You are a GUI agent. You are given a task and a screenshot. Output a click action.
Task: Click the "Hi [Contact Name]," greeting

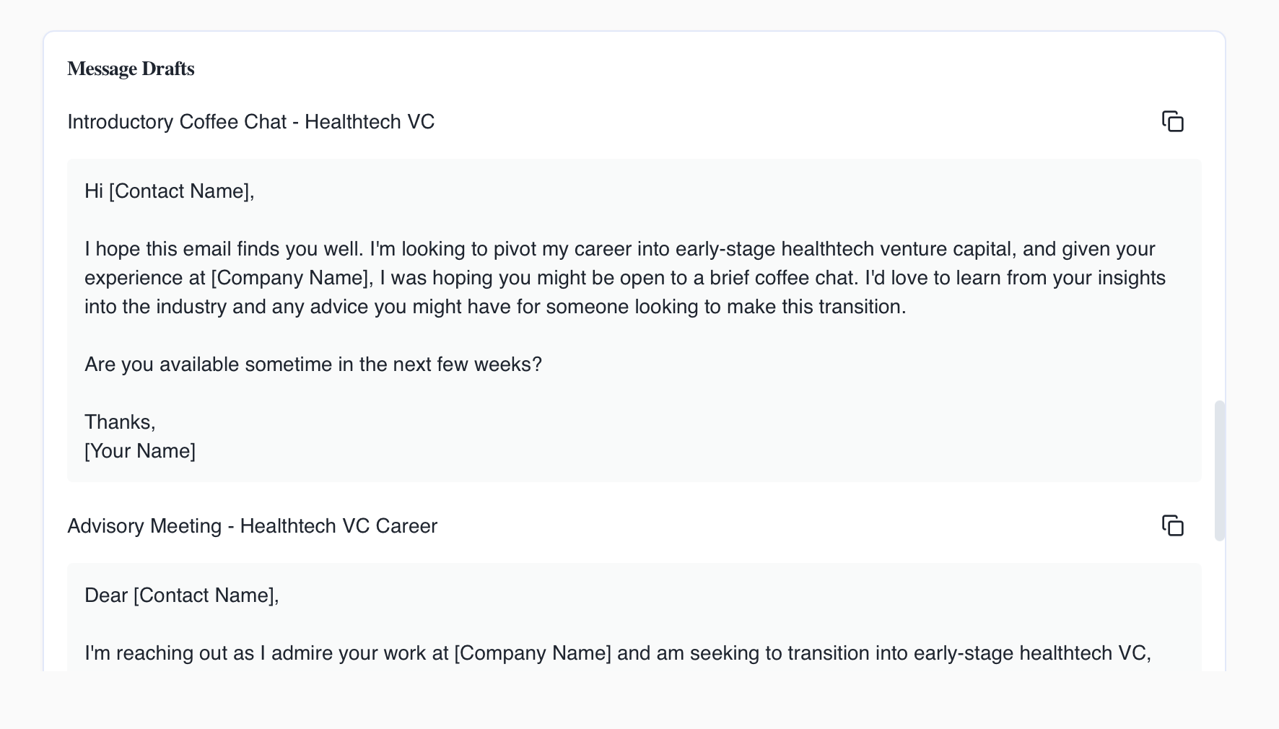click(x=170, y=191)
